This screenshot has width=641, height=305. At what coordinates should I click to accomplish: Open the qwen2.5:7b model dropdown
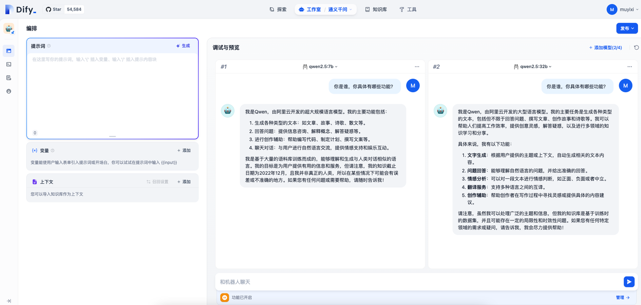coord(320,67)
